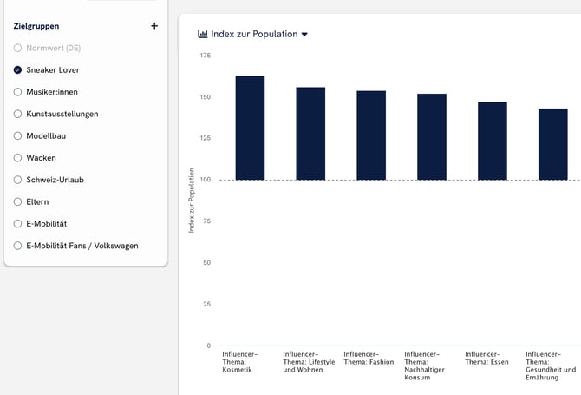Image resolution: width=581 pixels, height=395 pixels.
Task: Click the Influencer-Thema Essen bar
Action: [x=493, y=142]
